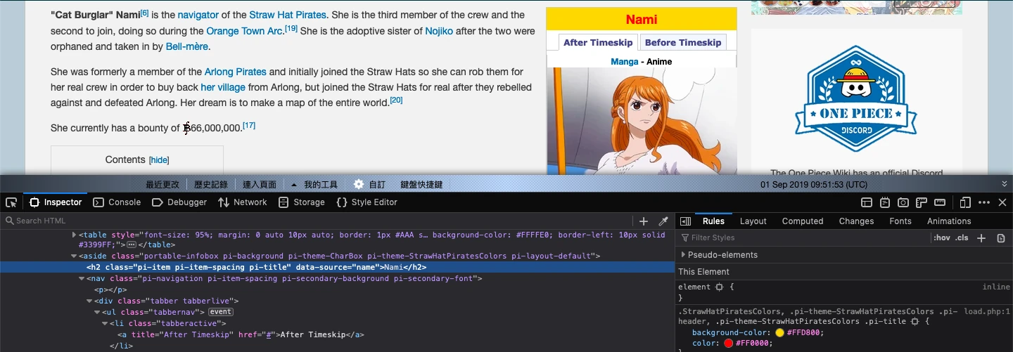Open the Network tab
This screenshot has height=352, width=1013.
[243, 202]
